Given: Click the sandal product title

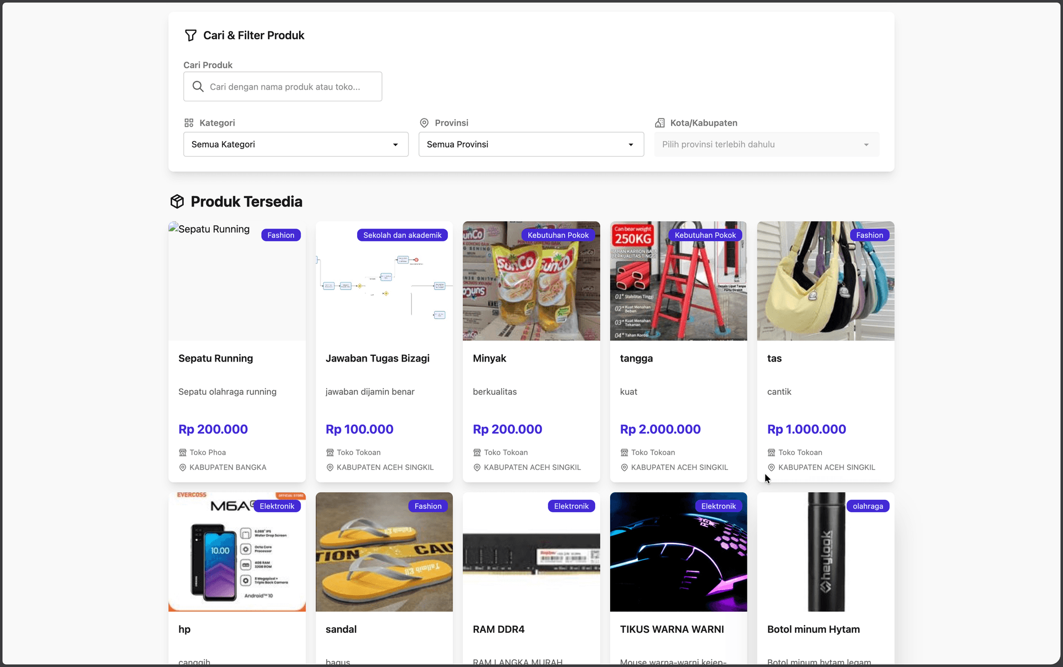Looking at the screenshot, I should click(x=341, y=630).
